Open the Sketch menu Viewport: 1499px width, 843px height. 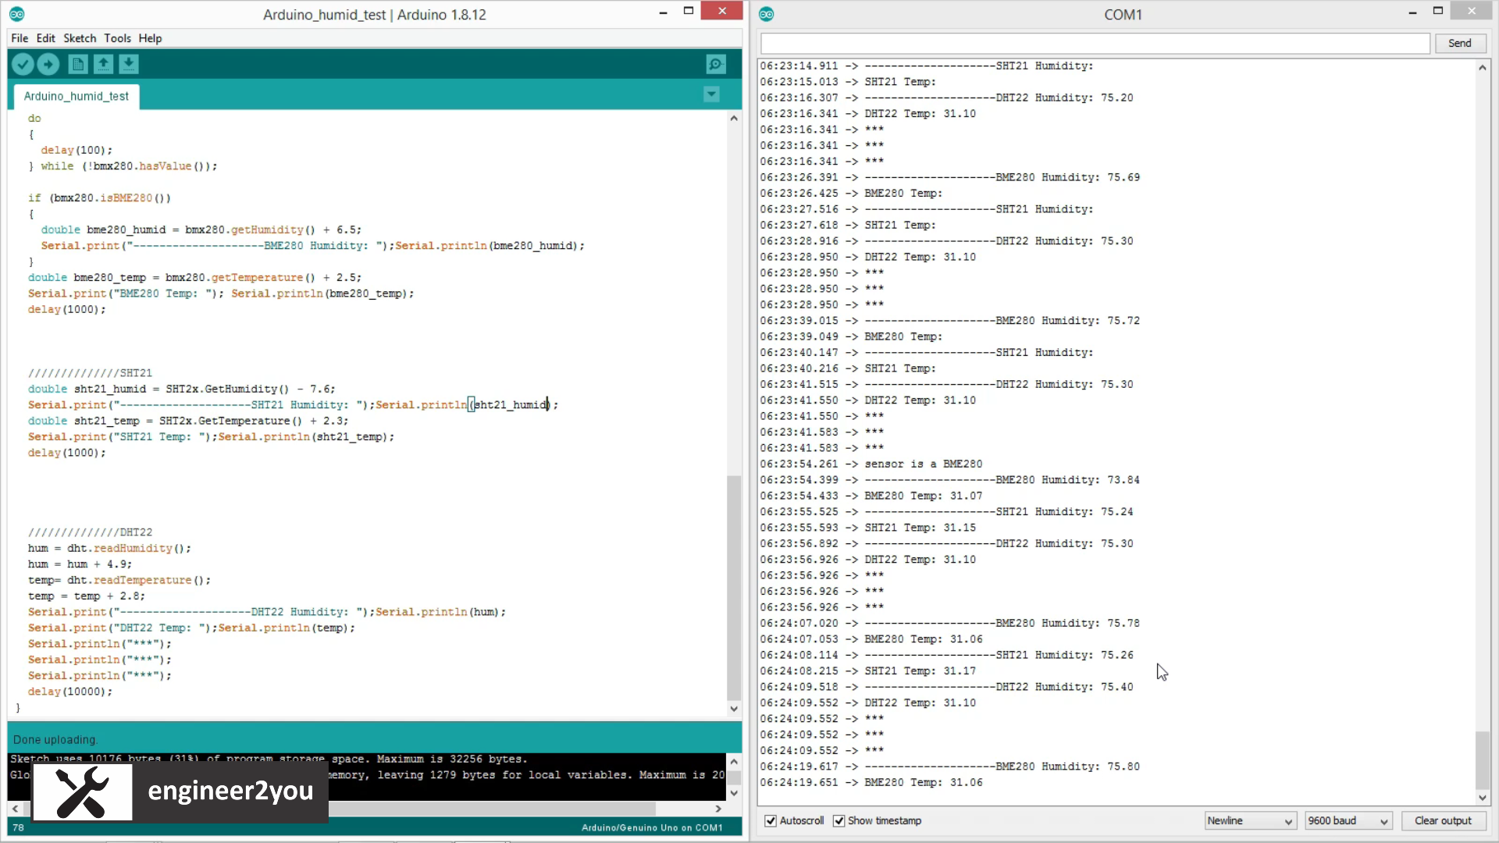[x=80, y=38]
